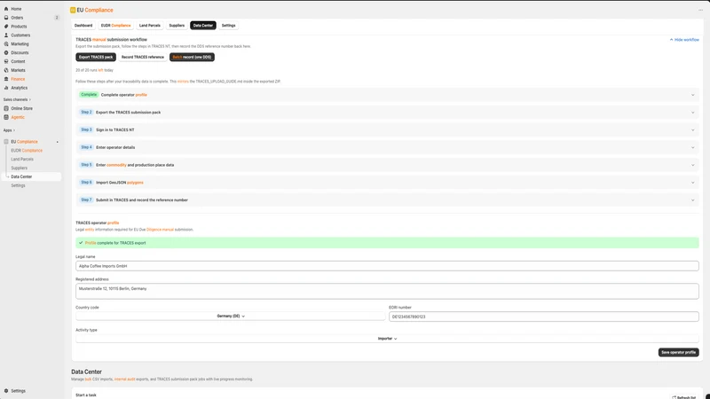Click the bottom Settings gear icon

coord(6,391)
